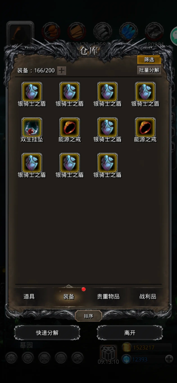Click the 离开 button to exit warehouse
This screenshot has height=383, width=177.
(130, 333)
